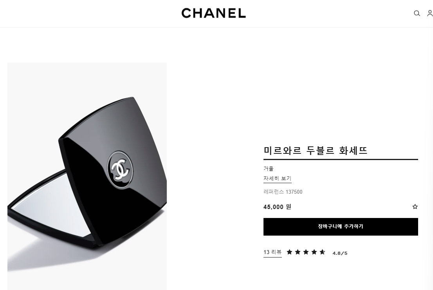Click the 레퍼런스 137500 reference text
This screenshot has width=433, height=290.
pyautogui.click(x=283, y=192)
